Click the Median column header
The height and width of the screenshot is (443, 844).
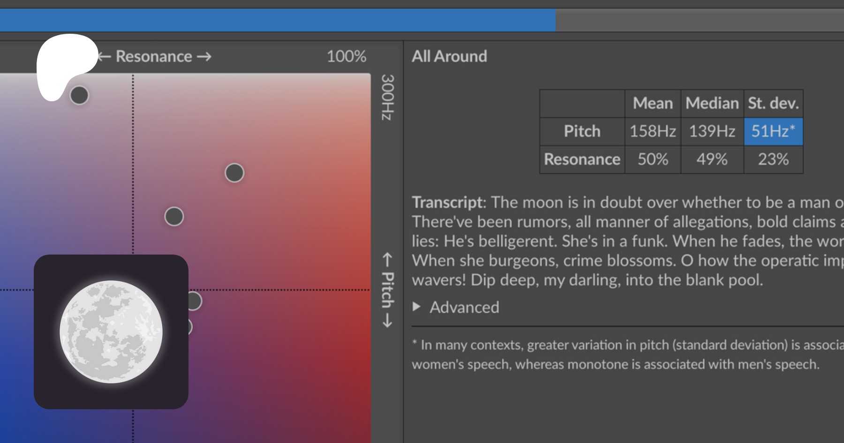click(712, 104)
